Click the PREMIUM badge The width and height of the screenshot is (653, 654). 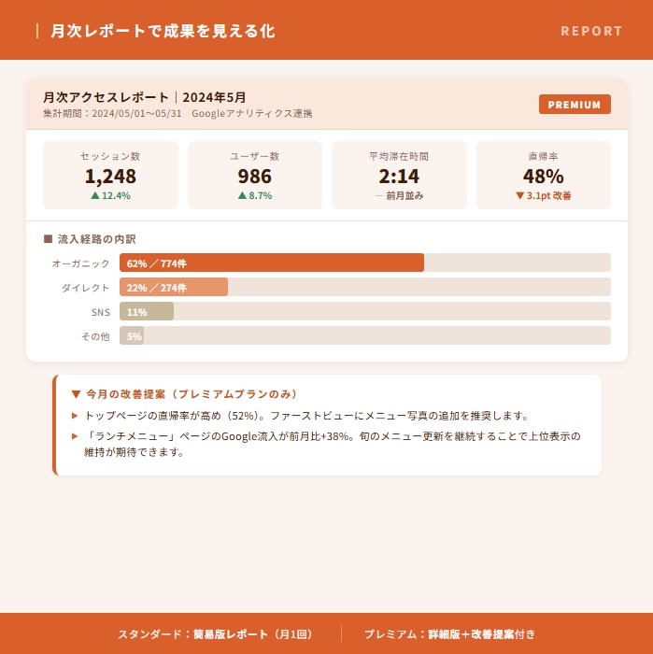pos(575,105)
